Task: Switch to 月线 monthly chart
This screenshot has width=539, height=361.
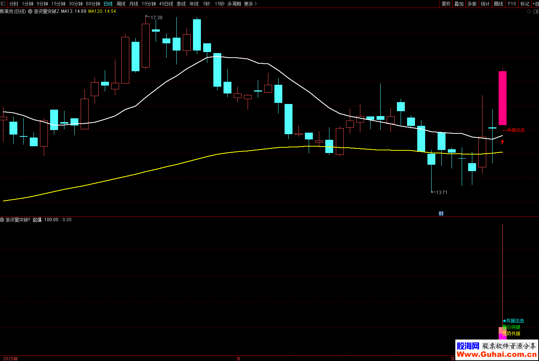Action: click(134, 4)
